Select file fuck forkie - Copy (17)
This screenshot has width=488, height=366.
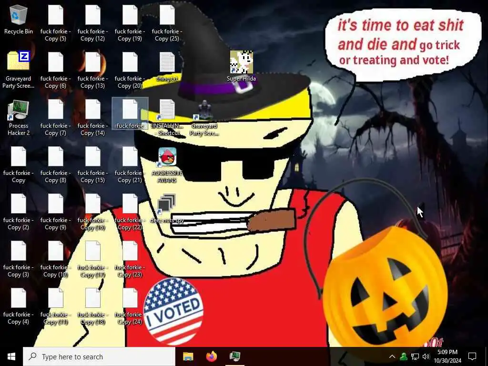pyautogui.click(x=93, y=260)
